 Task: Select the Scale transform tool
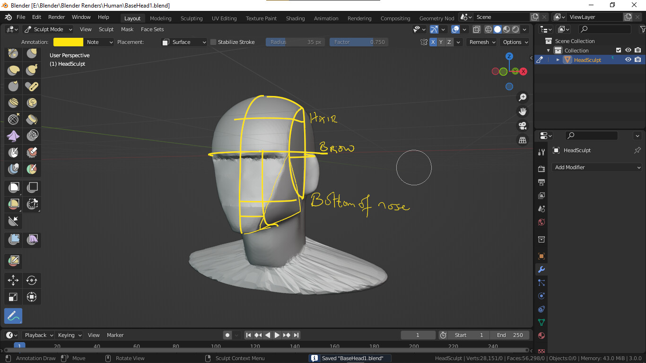point(13,297)
